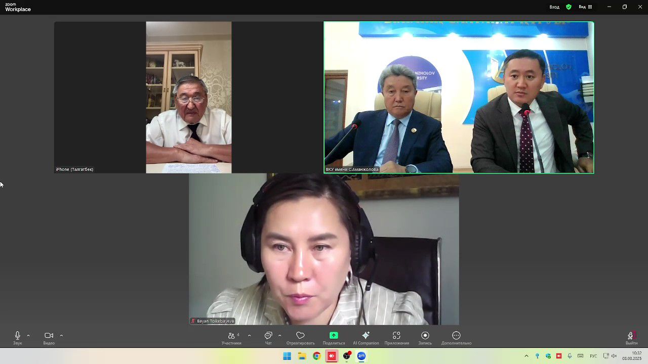
Task: Toggle microphone with the Звук button
Action: tap(18, 338)
